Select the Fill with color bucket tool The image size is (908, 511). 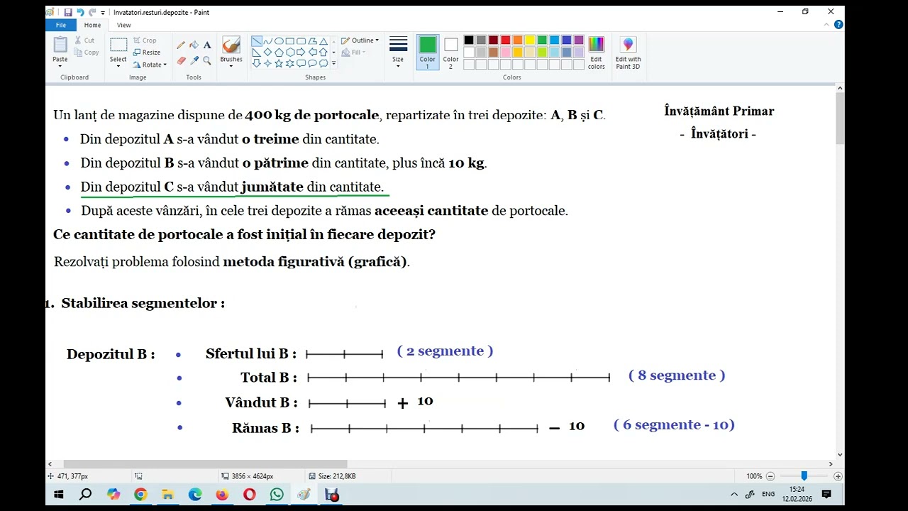tap(194, 45)
